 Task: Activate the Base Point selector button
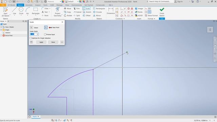46,27
